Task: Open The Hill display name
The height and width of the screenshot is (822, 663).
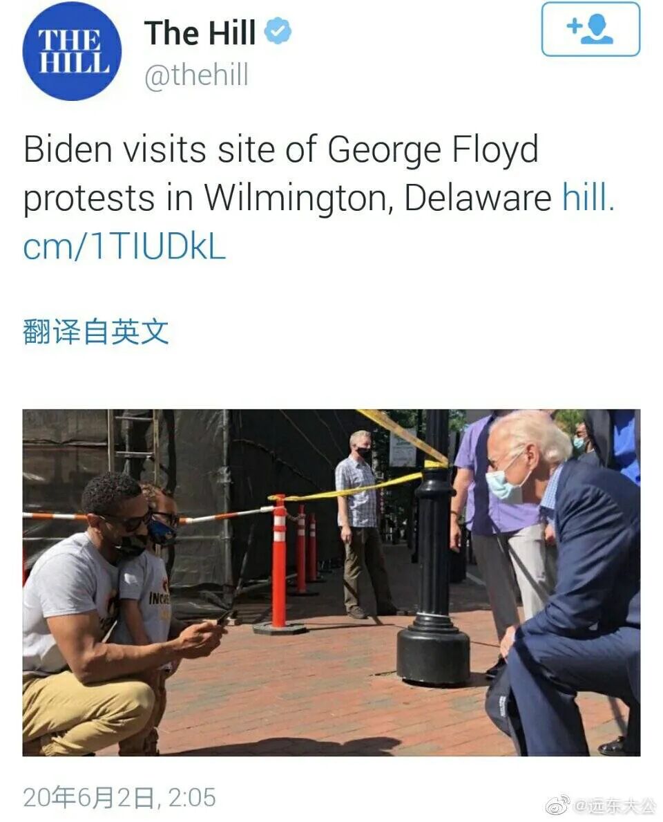Action: 200,32
